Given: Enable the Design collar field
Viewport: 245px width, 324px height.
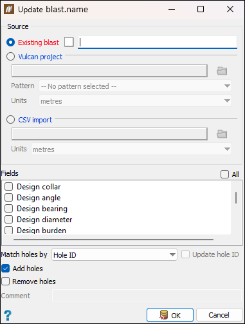Looking at the screenshot, I should click(9, 187).
